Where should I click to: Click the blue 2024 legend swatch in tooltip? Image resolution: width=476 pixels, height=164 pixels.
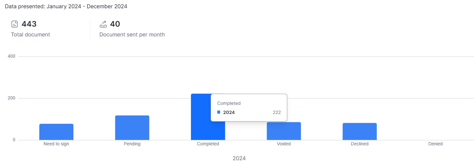click(219, 112)
